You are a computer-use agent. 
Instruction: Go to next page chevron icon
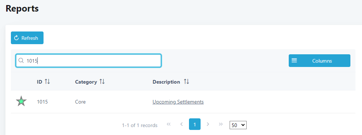pyautogui.click(x=208, y=125)
